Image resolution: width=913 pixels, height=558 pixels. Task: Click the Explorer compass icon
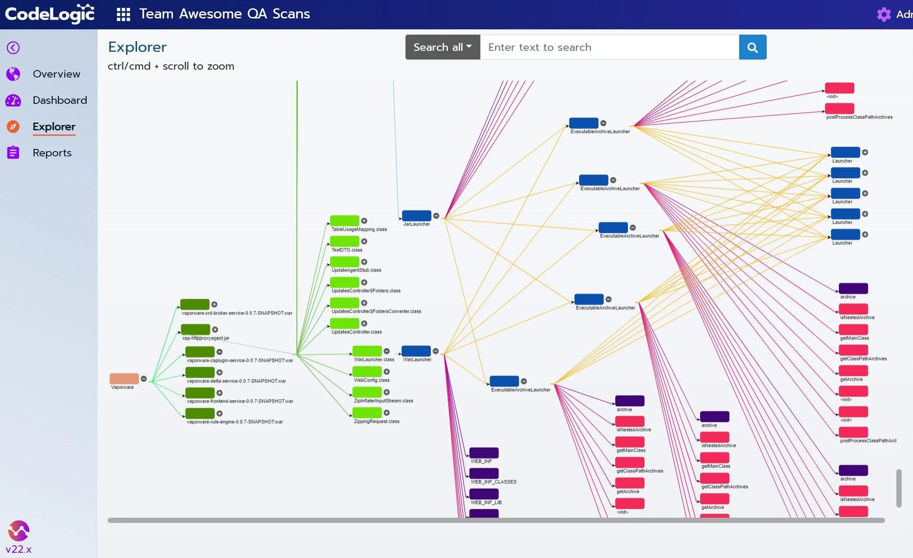tap(13, 127)
